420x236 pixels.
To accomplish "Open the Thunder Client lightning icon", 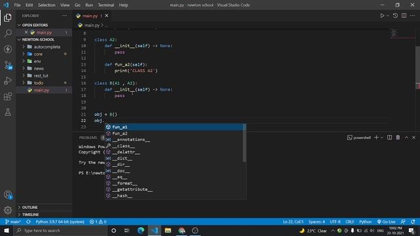I will [8, 49].
